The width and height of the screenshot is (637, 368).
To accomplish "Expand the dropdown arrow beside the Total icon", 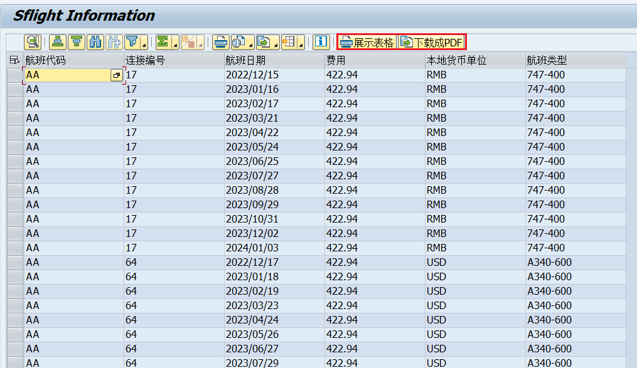I will [x=175, y=45].
